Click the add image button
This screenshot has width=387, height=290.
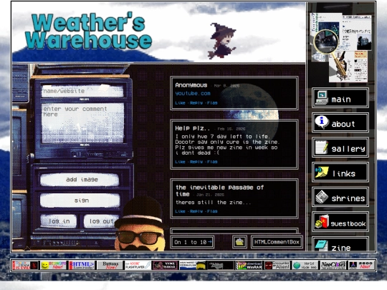coord(80,180)
